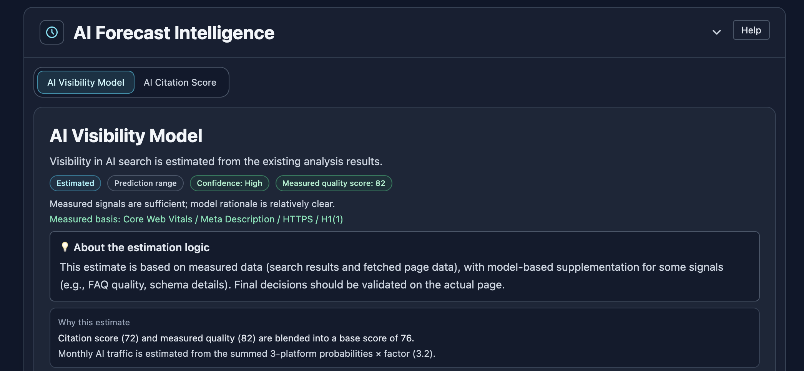Viewport: 804px width, 371px height.
Task: Toggle the Estimated status on
Action: click(x=75, y=183)
